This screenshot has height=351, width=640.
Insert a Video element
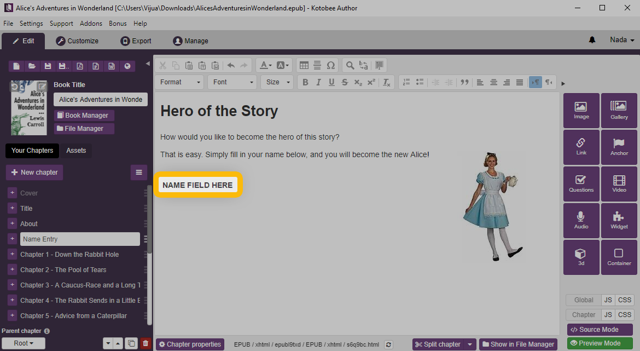[x=619, y=183]
